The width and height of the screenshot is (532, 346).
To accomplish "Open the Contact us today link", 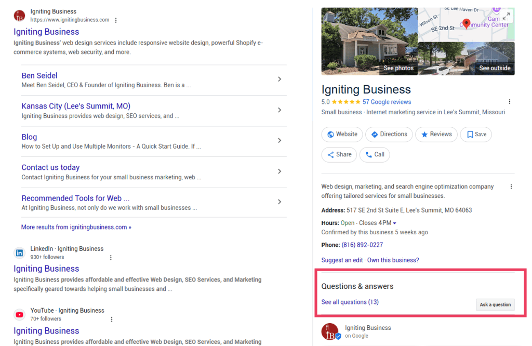I will (50, 168).
